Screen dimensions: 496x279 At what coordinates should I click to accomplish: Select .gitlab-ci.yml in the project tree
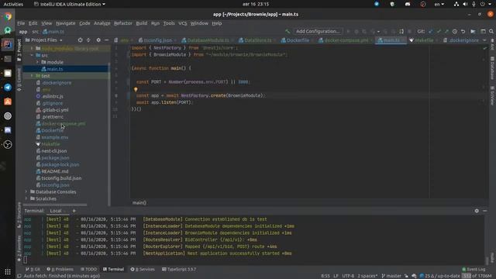pos(55,110)
